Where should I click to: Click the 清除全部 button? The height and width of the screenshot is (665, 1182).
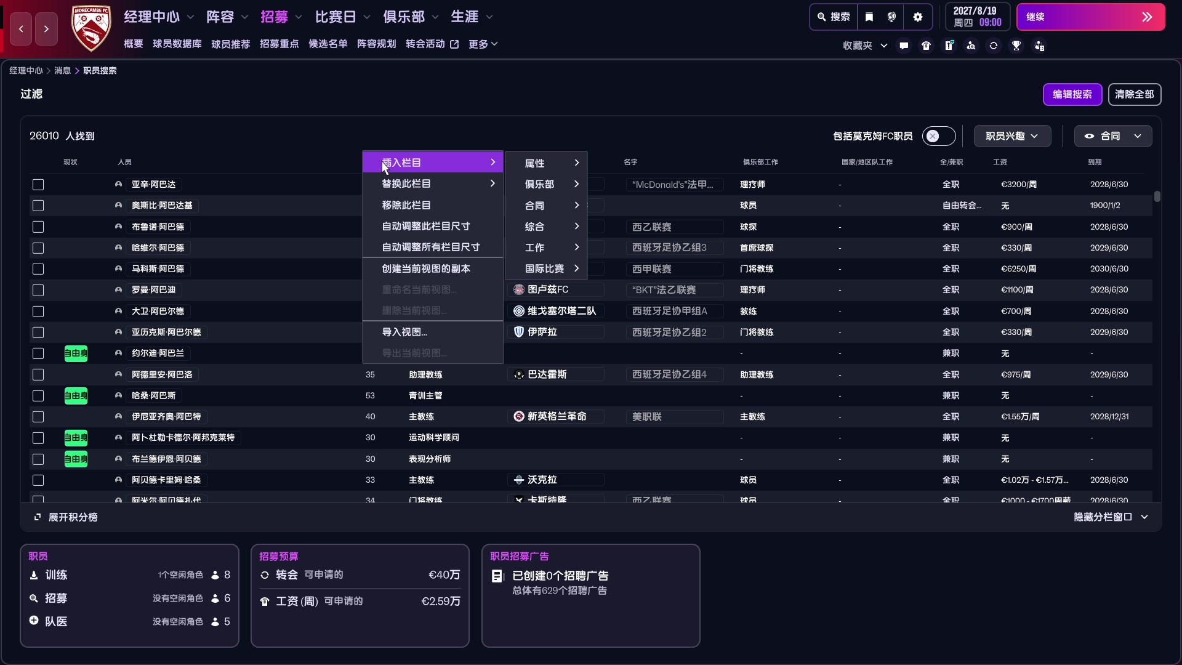(1135, 94)
